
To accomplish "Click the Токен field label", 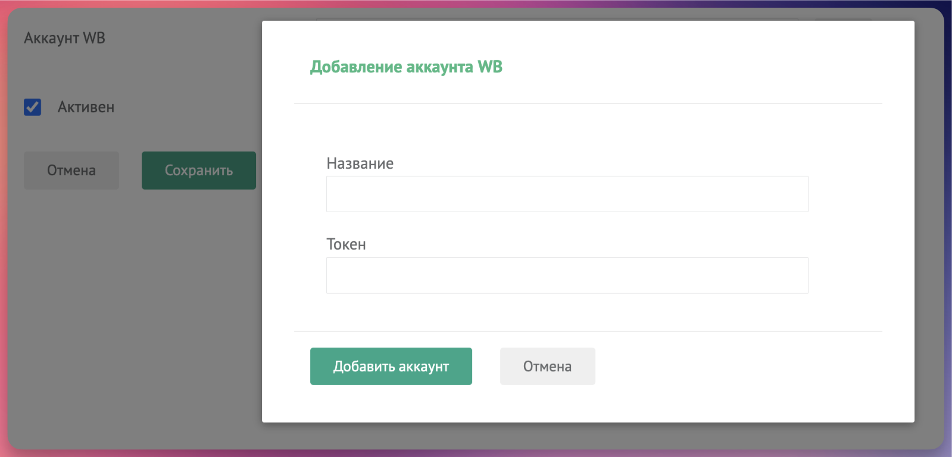I will pos(346,244).
